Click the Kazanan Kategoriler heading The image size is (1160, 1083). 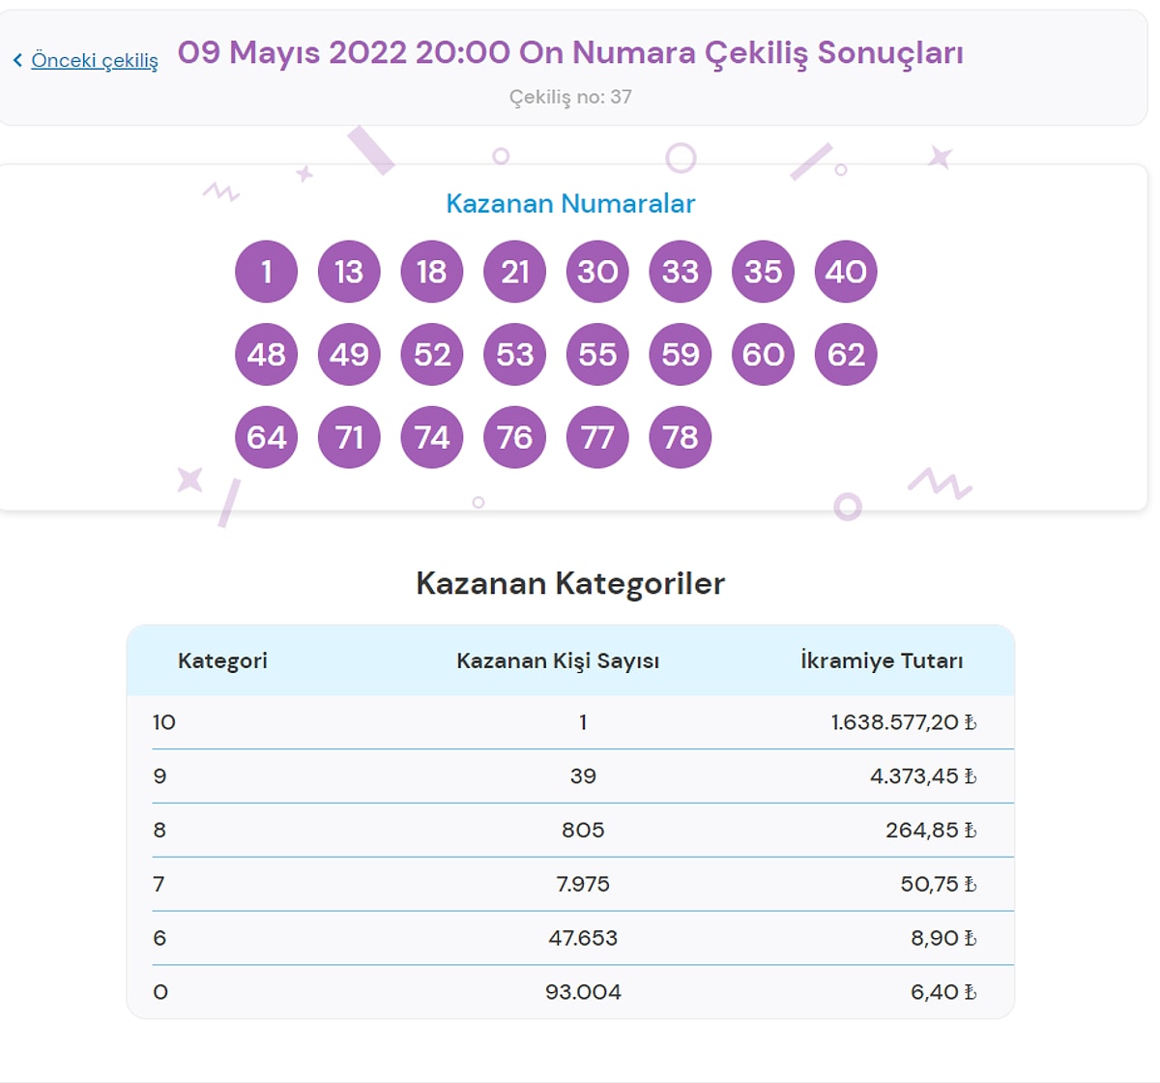(x=570, y=583)
